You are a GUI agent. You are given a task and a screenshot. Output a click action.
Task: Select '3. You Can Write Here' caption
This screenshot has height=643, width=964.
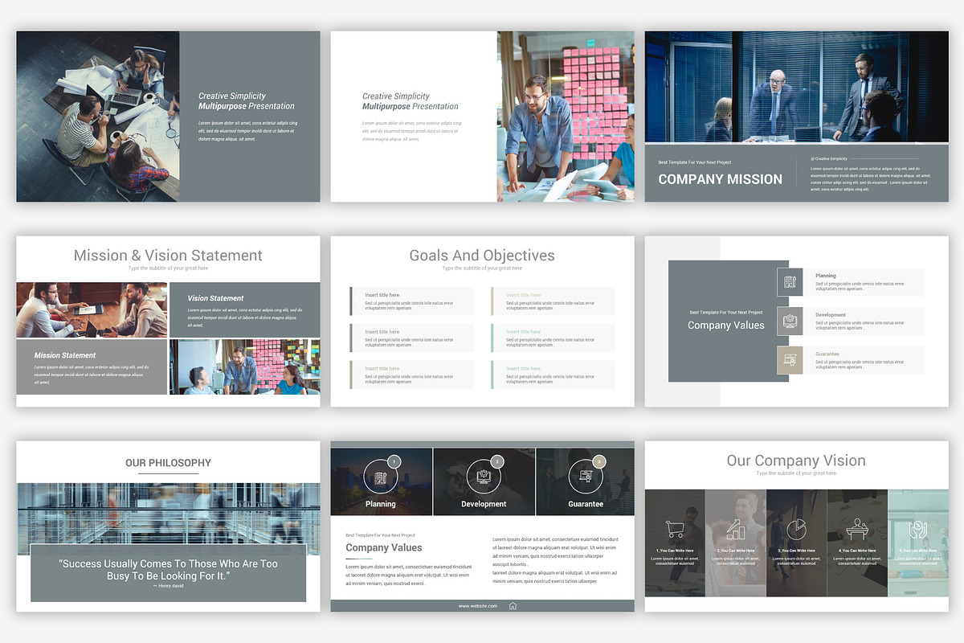tap(796, 551)
